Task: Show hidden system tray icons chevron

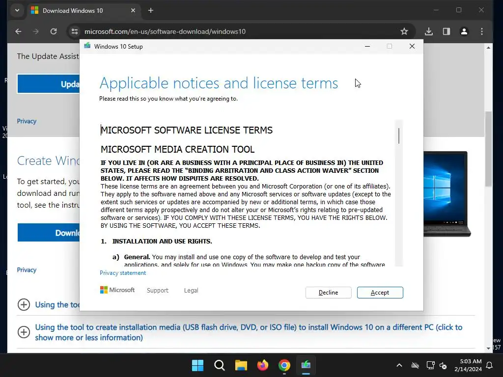Action: point(399,365)
